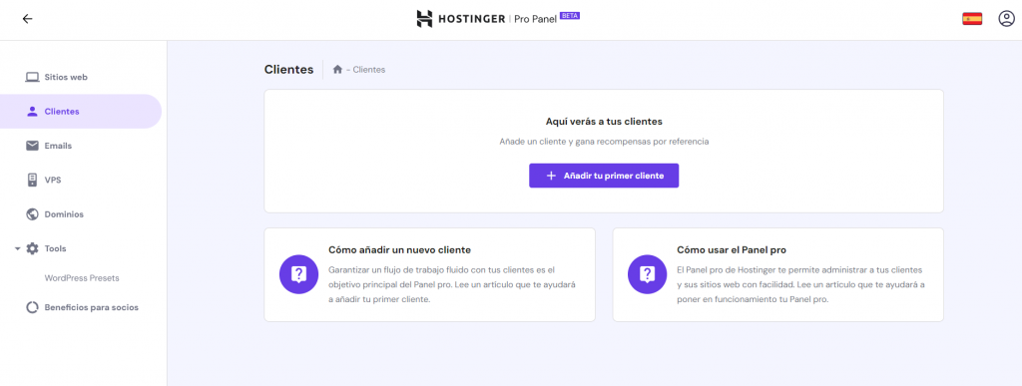This screenshot has width=1022, height=386.
Task: Click the home icon in the breadcrumb
Action: click(337, 69)
